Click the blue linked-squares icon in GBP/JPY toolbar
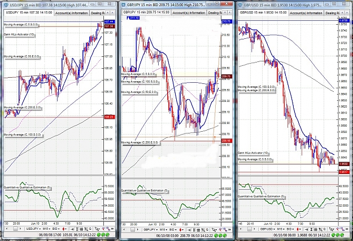The image size is (353, 241). click(x=225, y=230)
